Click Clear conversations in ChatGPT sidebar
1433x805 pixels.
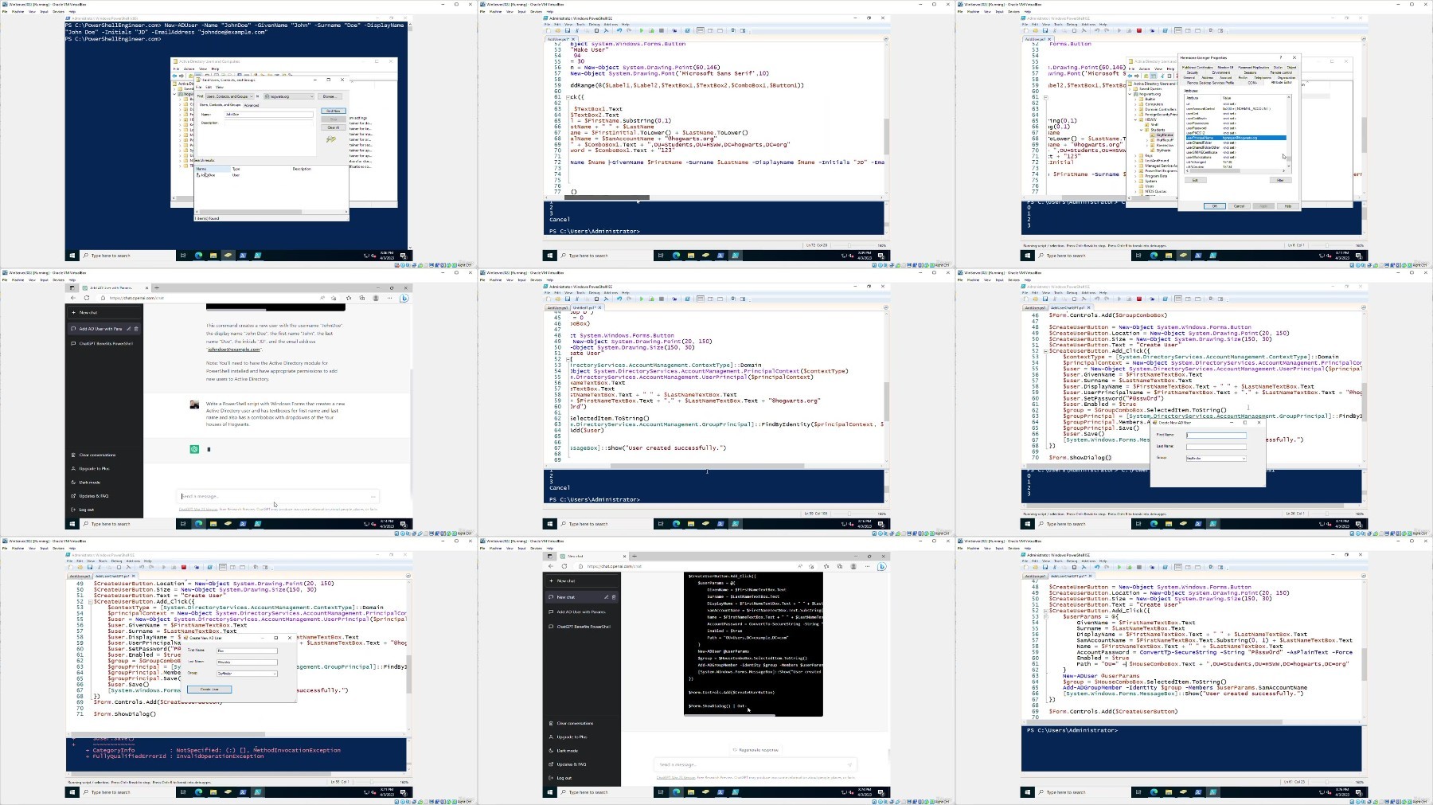point(97,455)
